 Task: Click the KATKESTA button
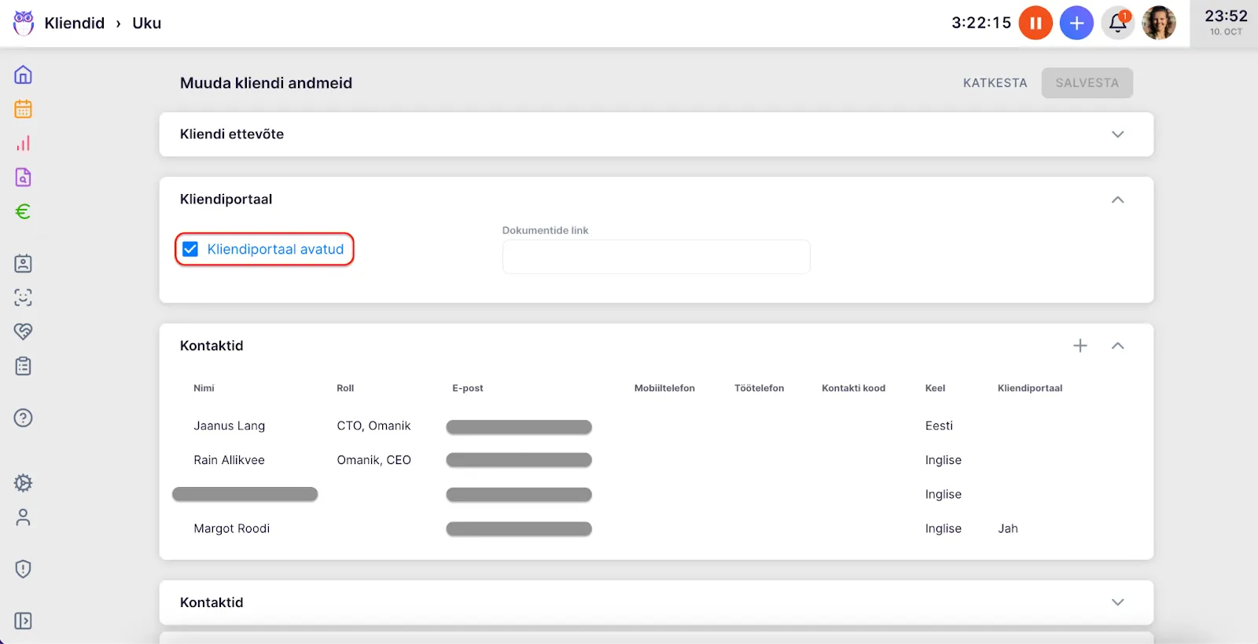[x=995, y=83]
